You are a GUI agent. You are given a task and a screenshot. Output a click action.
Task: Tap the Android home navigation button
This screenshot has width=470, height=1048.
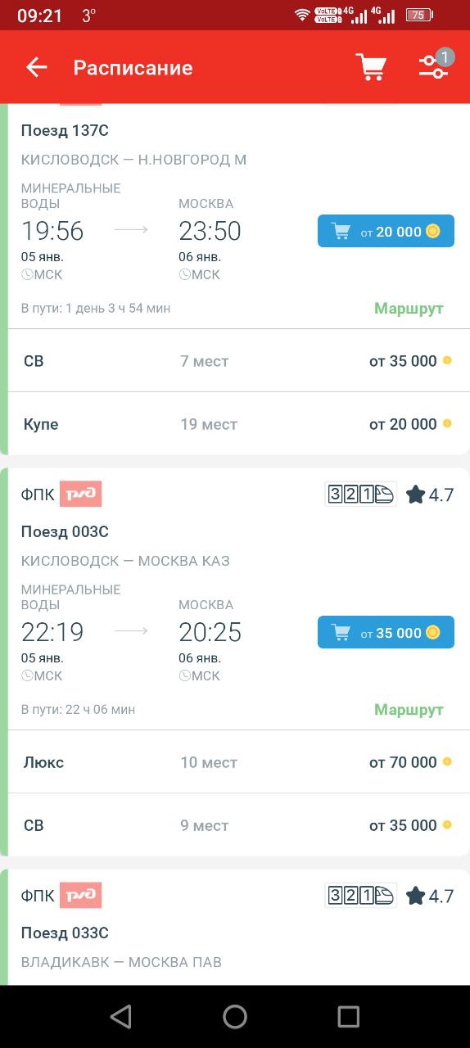tap(235, 1017)
